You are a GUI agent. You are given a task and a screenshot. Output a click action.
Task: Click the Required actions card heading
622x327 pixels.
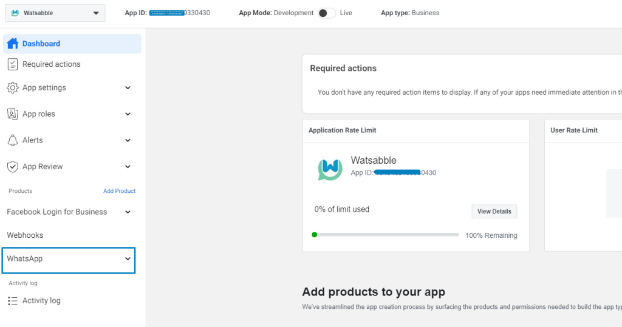pyautogui.click(x=343, y=68)
